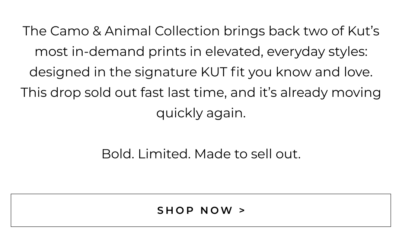The height and width of the screenshot is (247, 402).
Task: Click the phrase "most in-demand prints"
Action: 111,51
